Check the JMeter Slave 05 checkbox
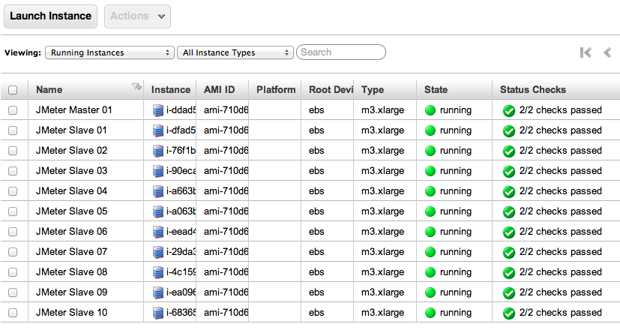This screenshot has width=620, height=330. (x=13, y=211)
